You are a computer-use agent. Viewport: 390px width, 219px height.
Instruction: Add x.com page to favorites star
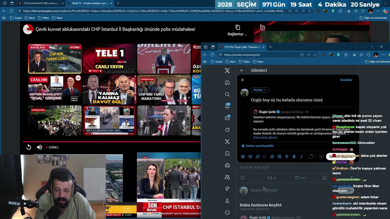coord(315,55)
